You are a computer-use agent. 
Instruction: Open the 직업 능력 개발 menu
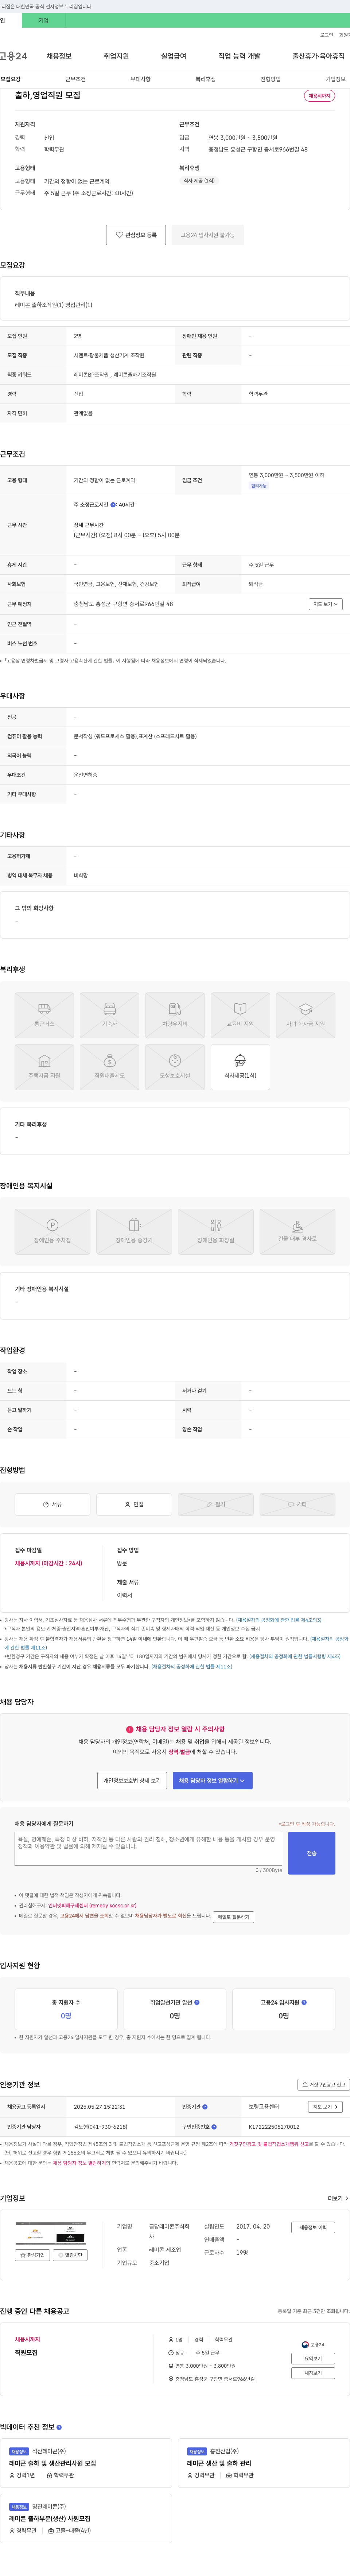tap(239, 56)
